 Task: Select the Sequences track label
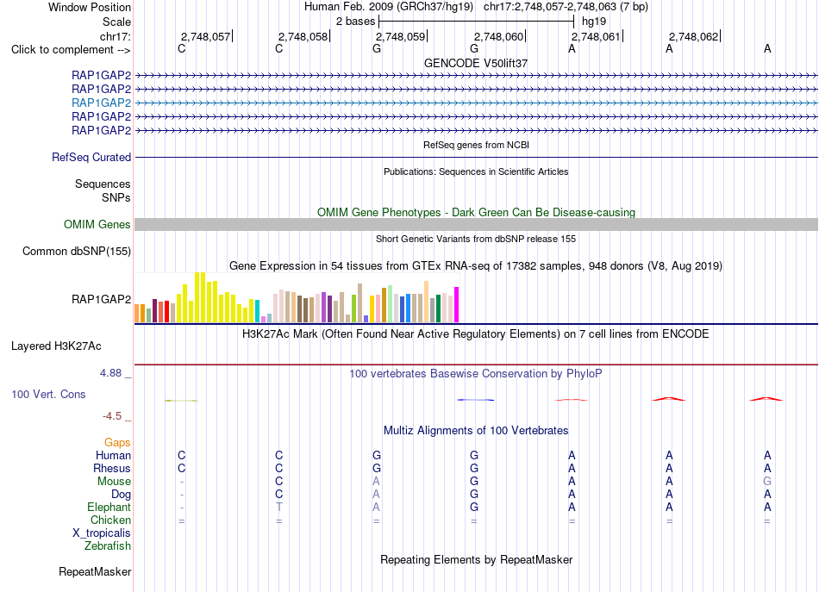pyautogui.click(x=103, y=184)
